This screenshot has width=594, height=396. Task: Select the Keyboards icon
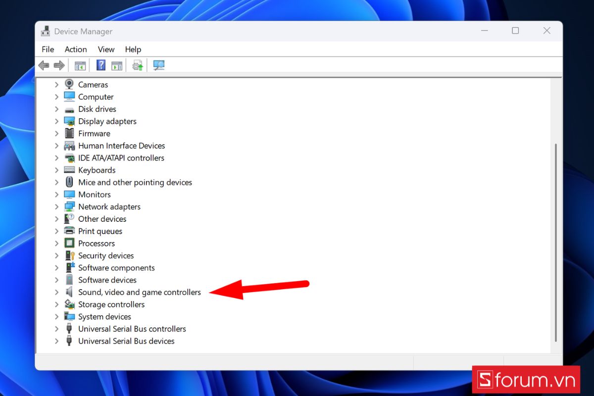pyautogui.click(x=69, y=170)
